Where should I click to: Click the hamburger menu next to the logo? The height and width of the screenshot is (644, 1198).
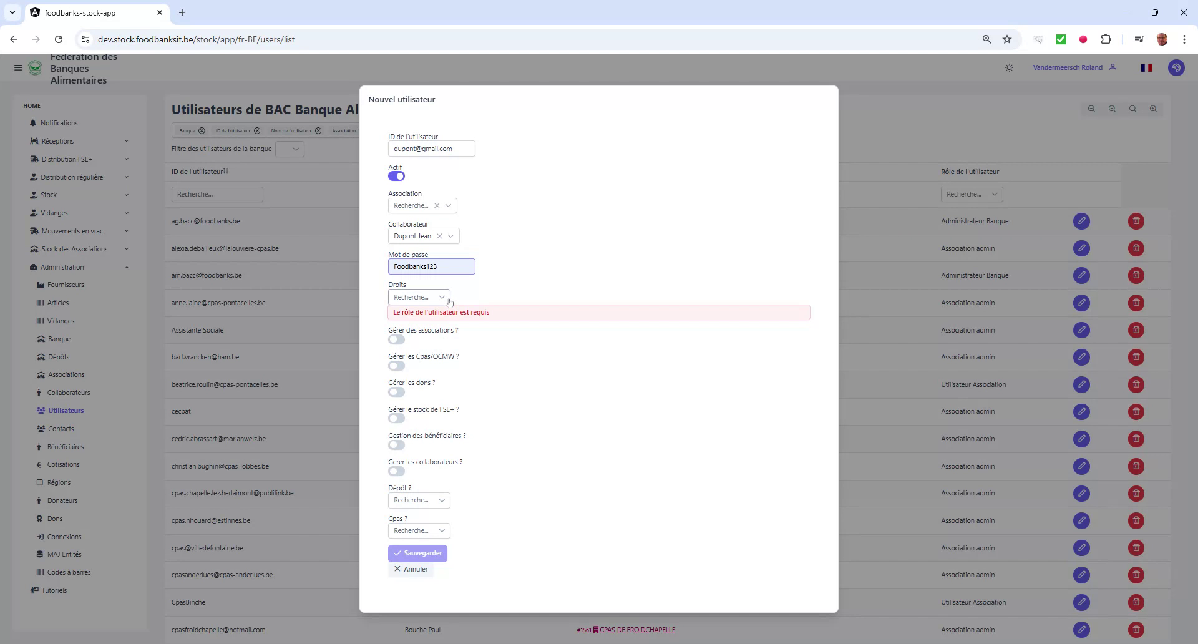(18, 67)
